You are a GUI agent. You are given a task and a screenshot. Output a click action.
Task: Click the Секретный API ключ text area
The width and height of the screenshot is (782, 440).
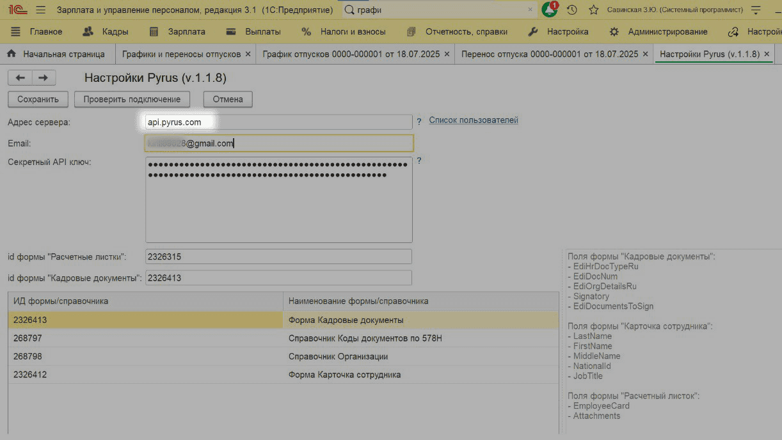click(279, 200)
